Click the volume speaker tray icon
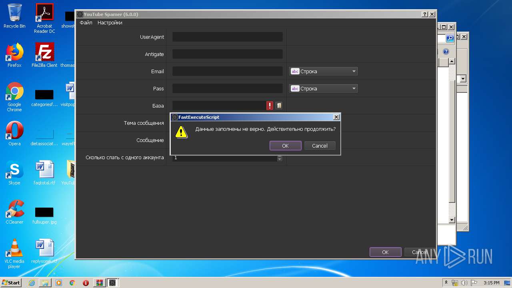This screenshot has height=288, width=512. [x=464, y=283]
